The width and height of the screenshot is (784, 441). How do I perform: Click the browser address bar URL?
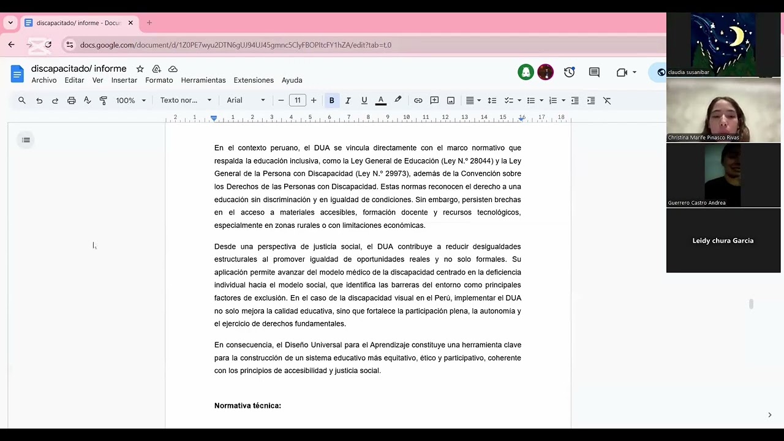coord(235,45)
